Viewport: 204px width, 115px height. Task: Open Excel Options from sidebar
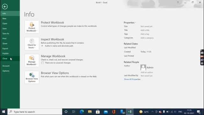[x=10, y=71]
